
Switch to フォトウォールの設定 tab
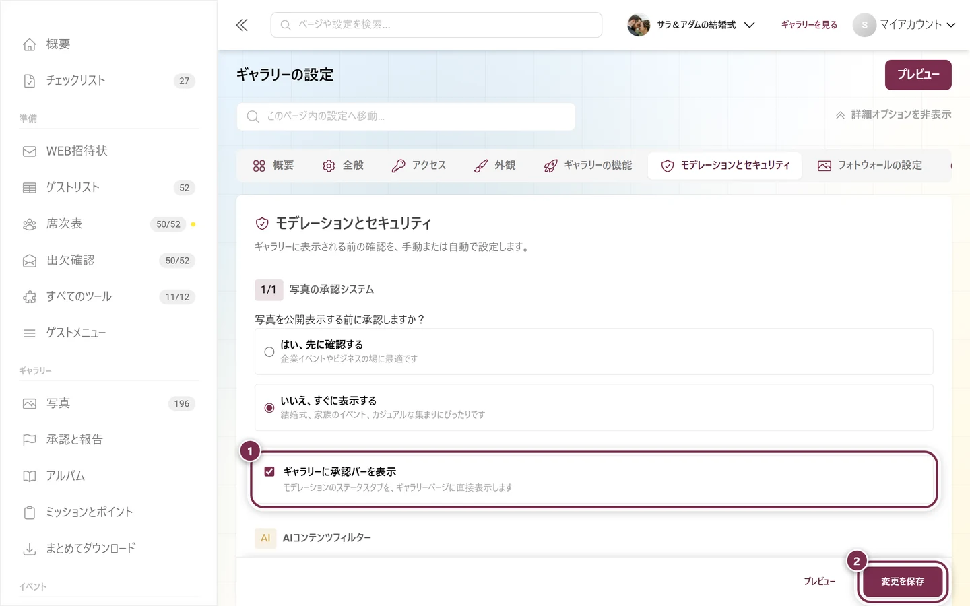pos(870,166)
